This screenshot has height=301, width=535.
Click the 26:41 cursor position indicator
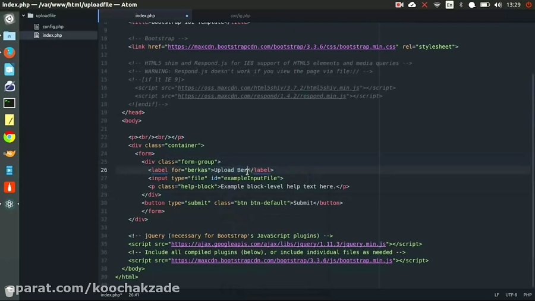coord(134,295)
